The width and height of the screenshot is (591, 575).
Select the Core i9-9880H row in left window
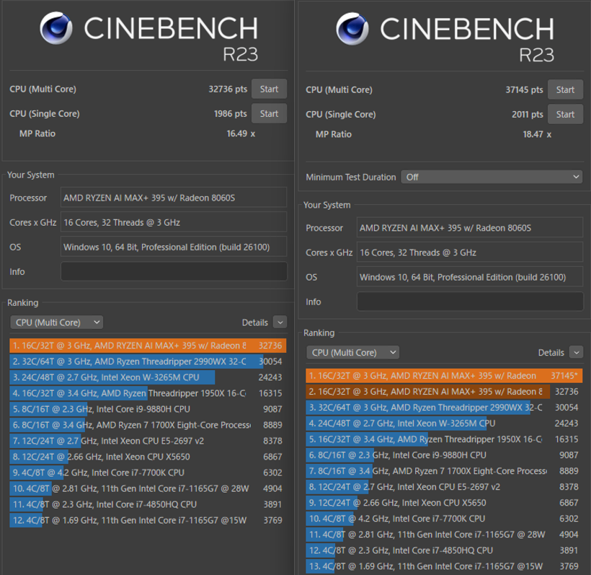(148, 409)
